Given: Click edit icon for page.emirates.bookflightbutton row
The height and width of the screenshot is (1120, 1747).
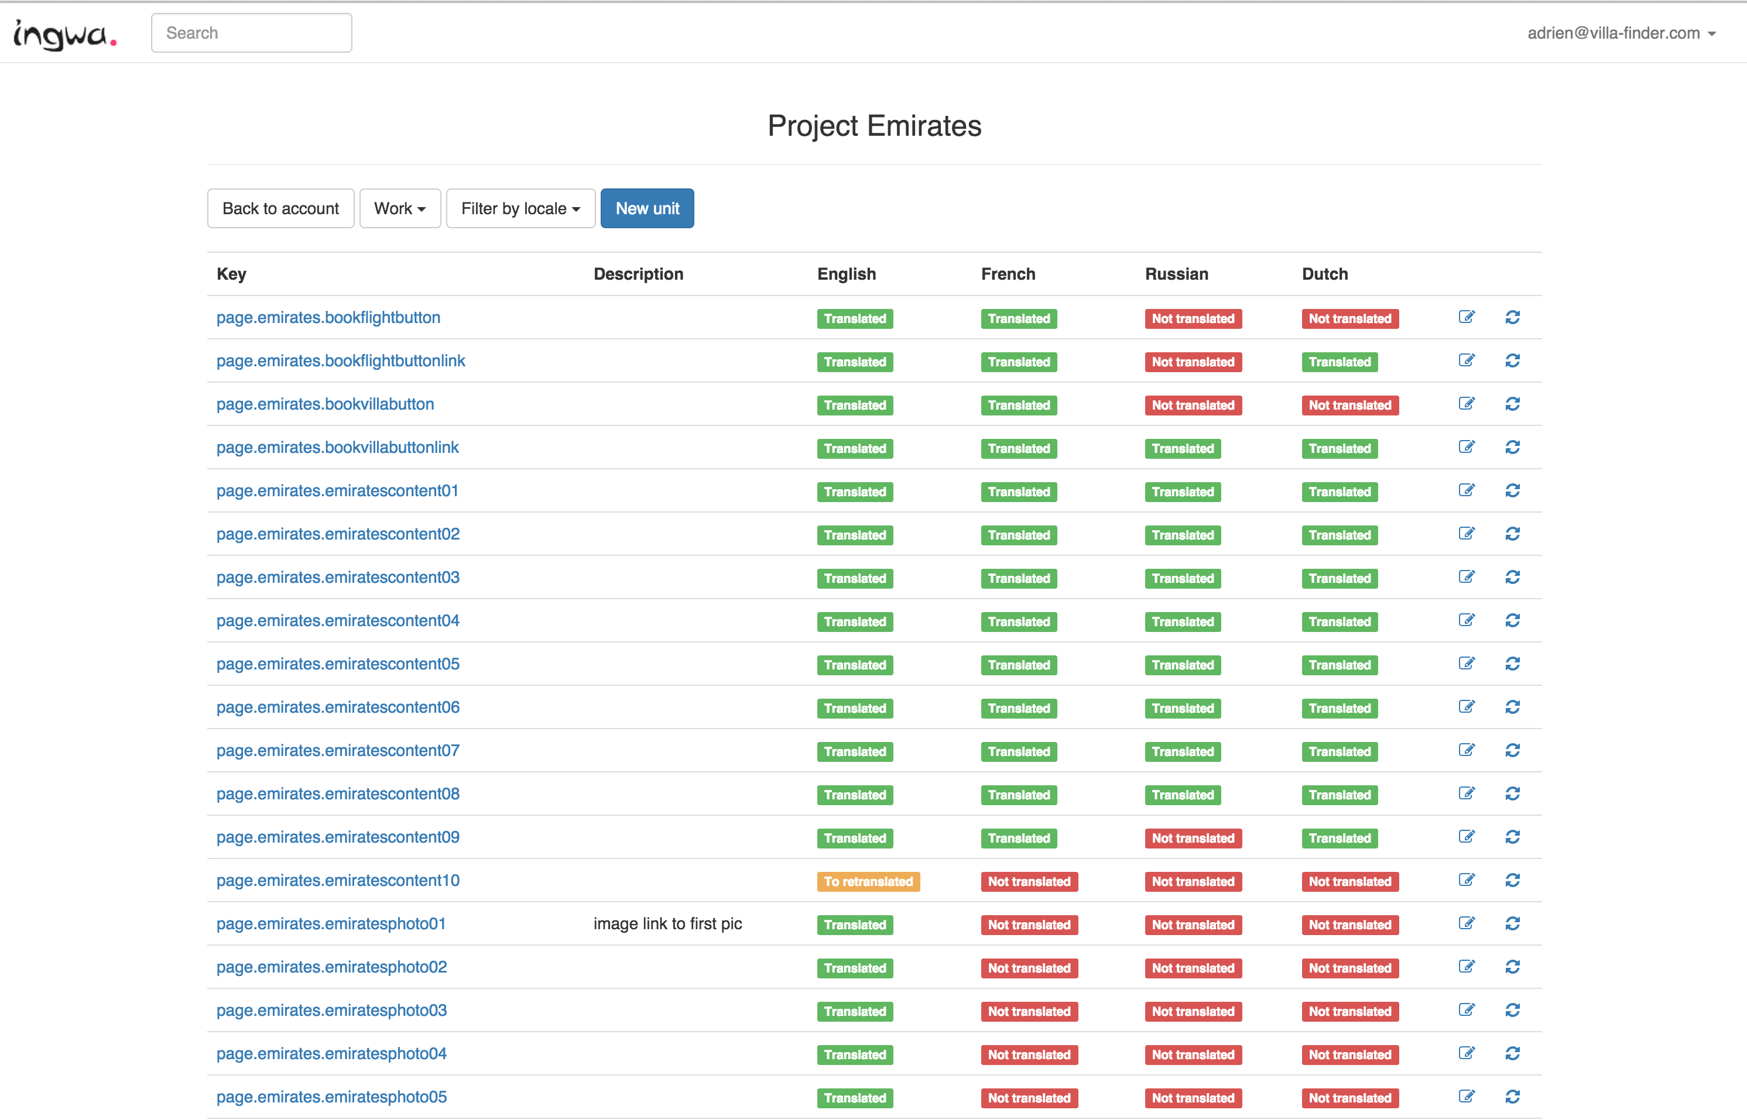Looking at the screenshot, I should click(x=1466, y=317).
